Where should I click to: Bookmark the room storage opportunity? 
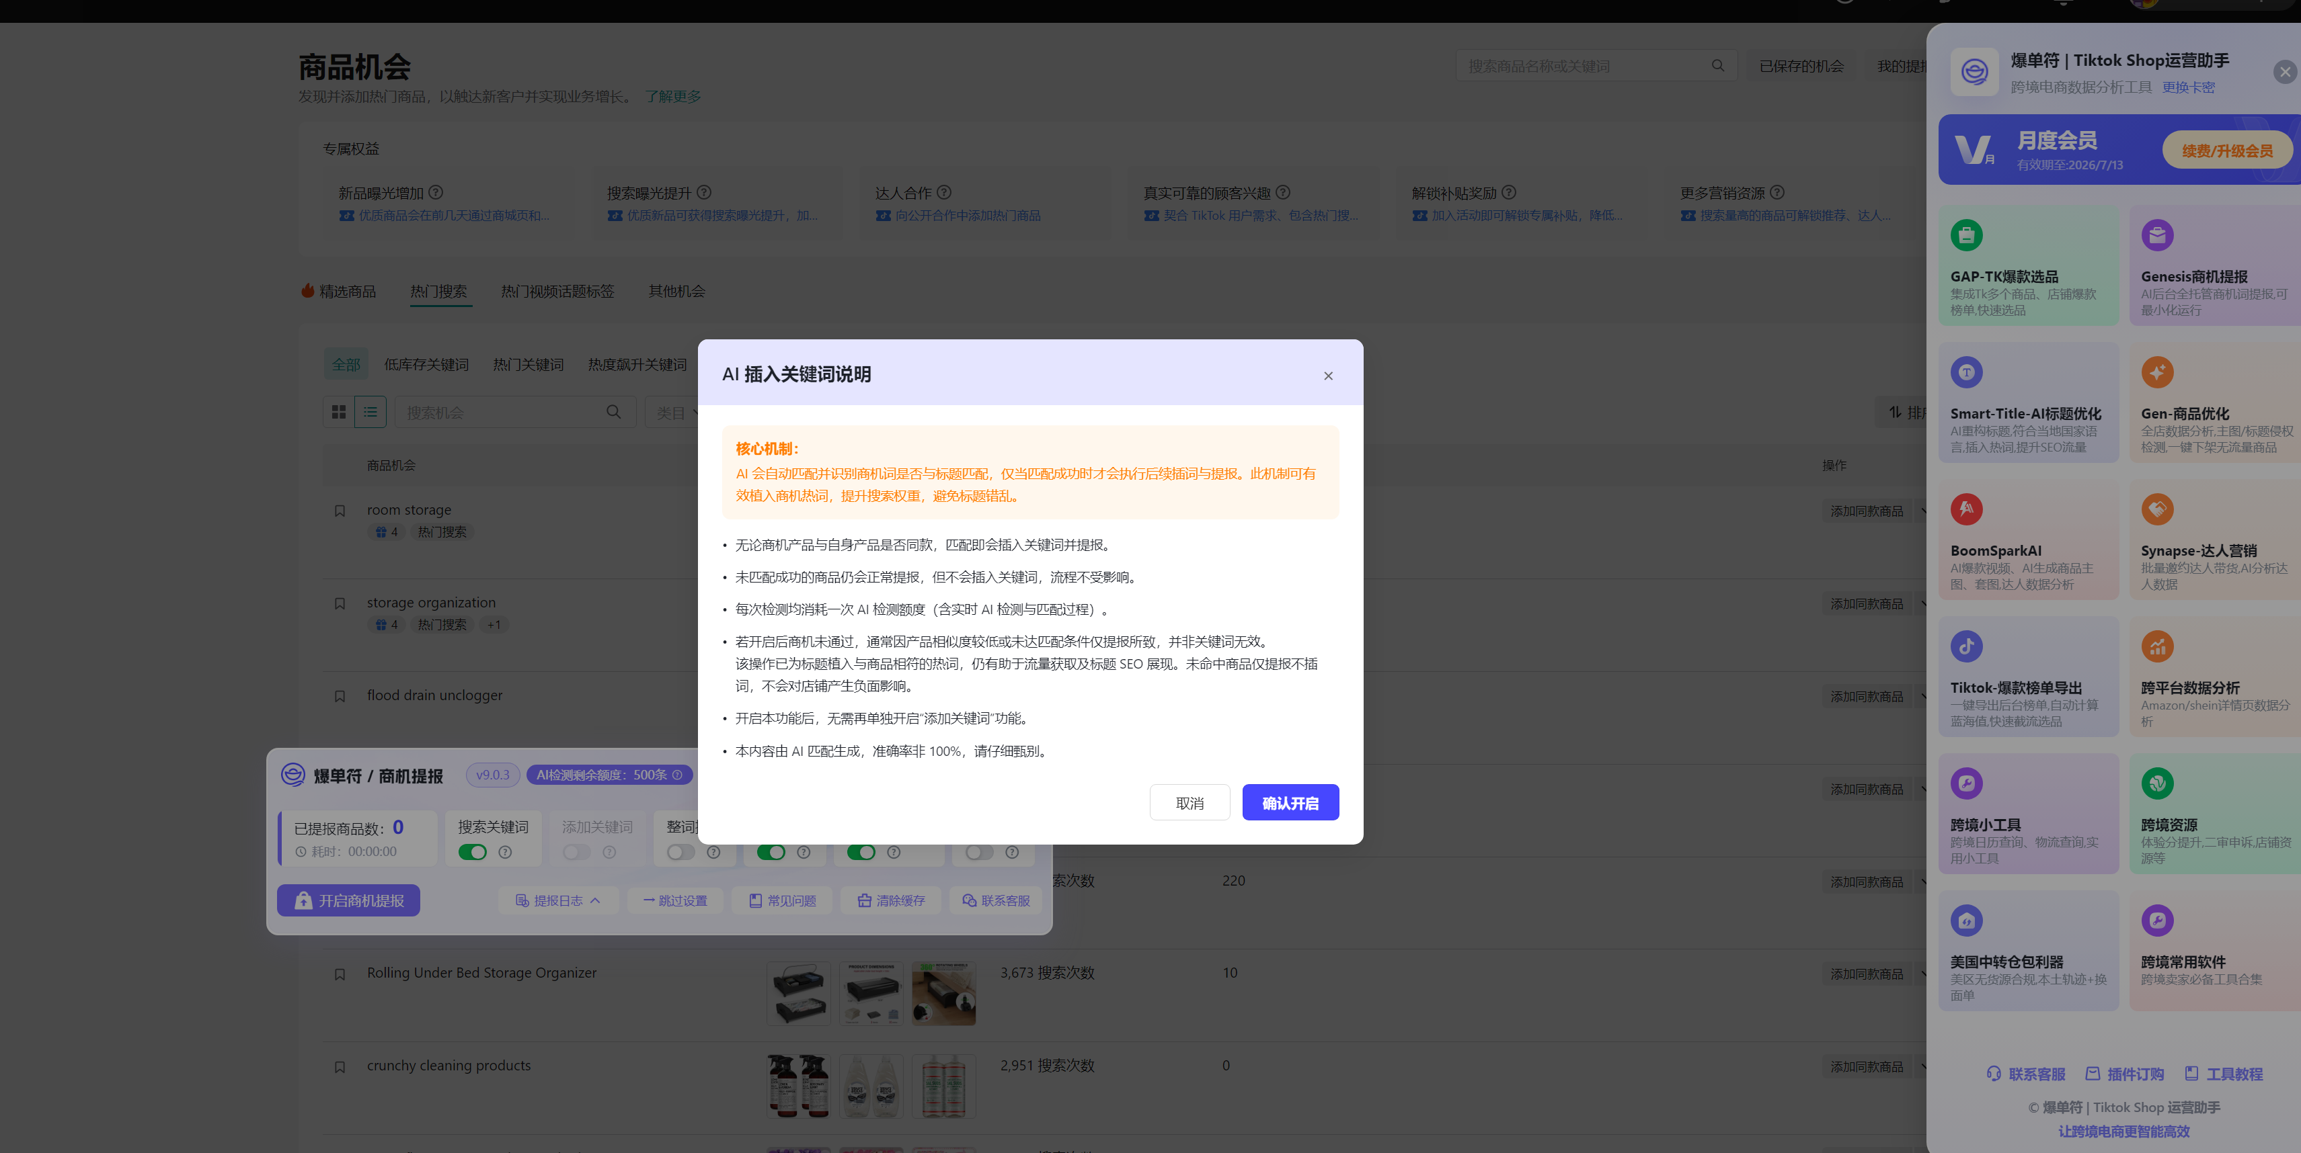(x=340, y=511)
